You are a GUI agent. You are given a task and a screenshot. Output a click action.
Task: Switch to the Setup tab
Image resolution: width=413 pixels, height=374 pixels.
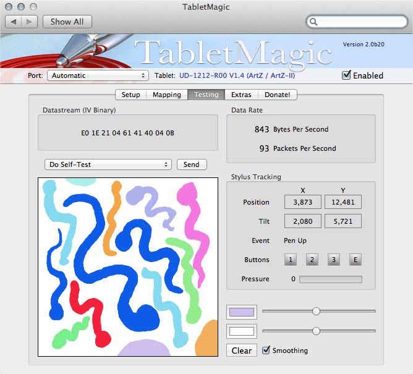pyautogui.click(x=130, y=95)
